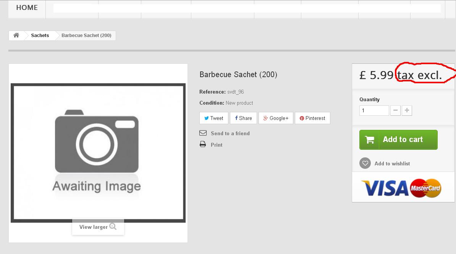
Task: Go to Sachets breadcrumb link
Action: (40, 36)
